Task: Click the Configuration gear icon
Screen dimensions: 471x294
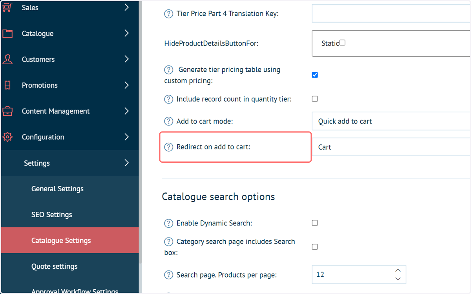Action: pyautogui.click(x=7, y=137)
